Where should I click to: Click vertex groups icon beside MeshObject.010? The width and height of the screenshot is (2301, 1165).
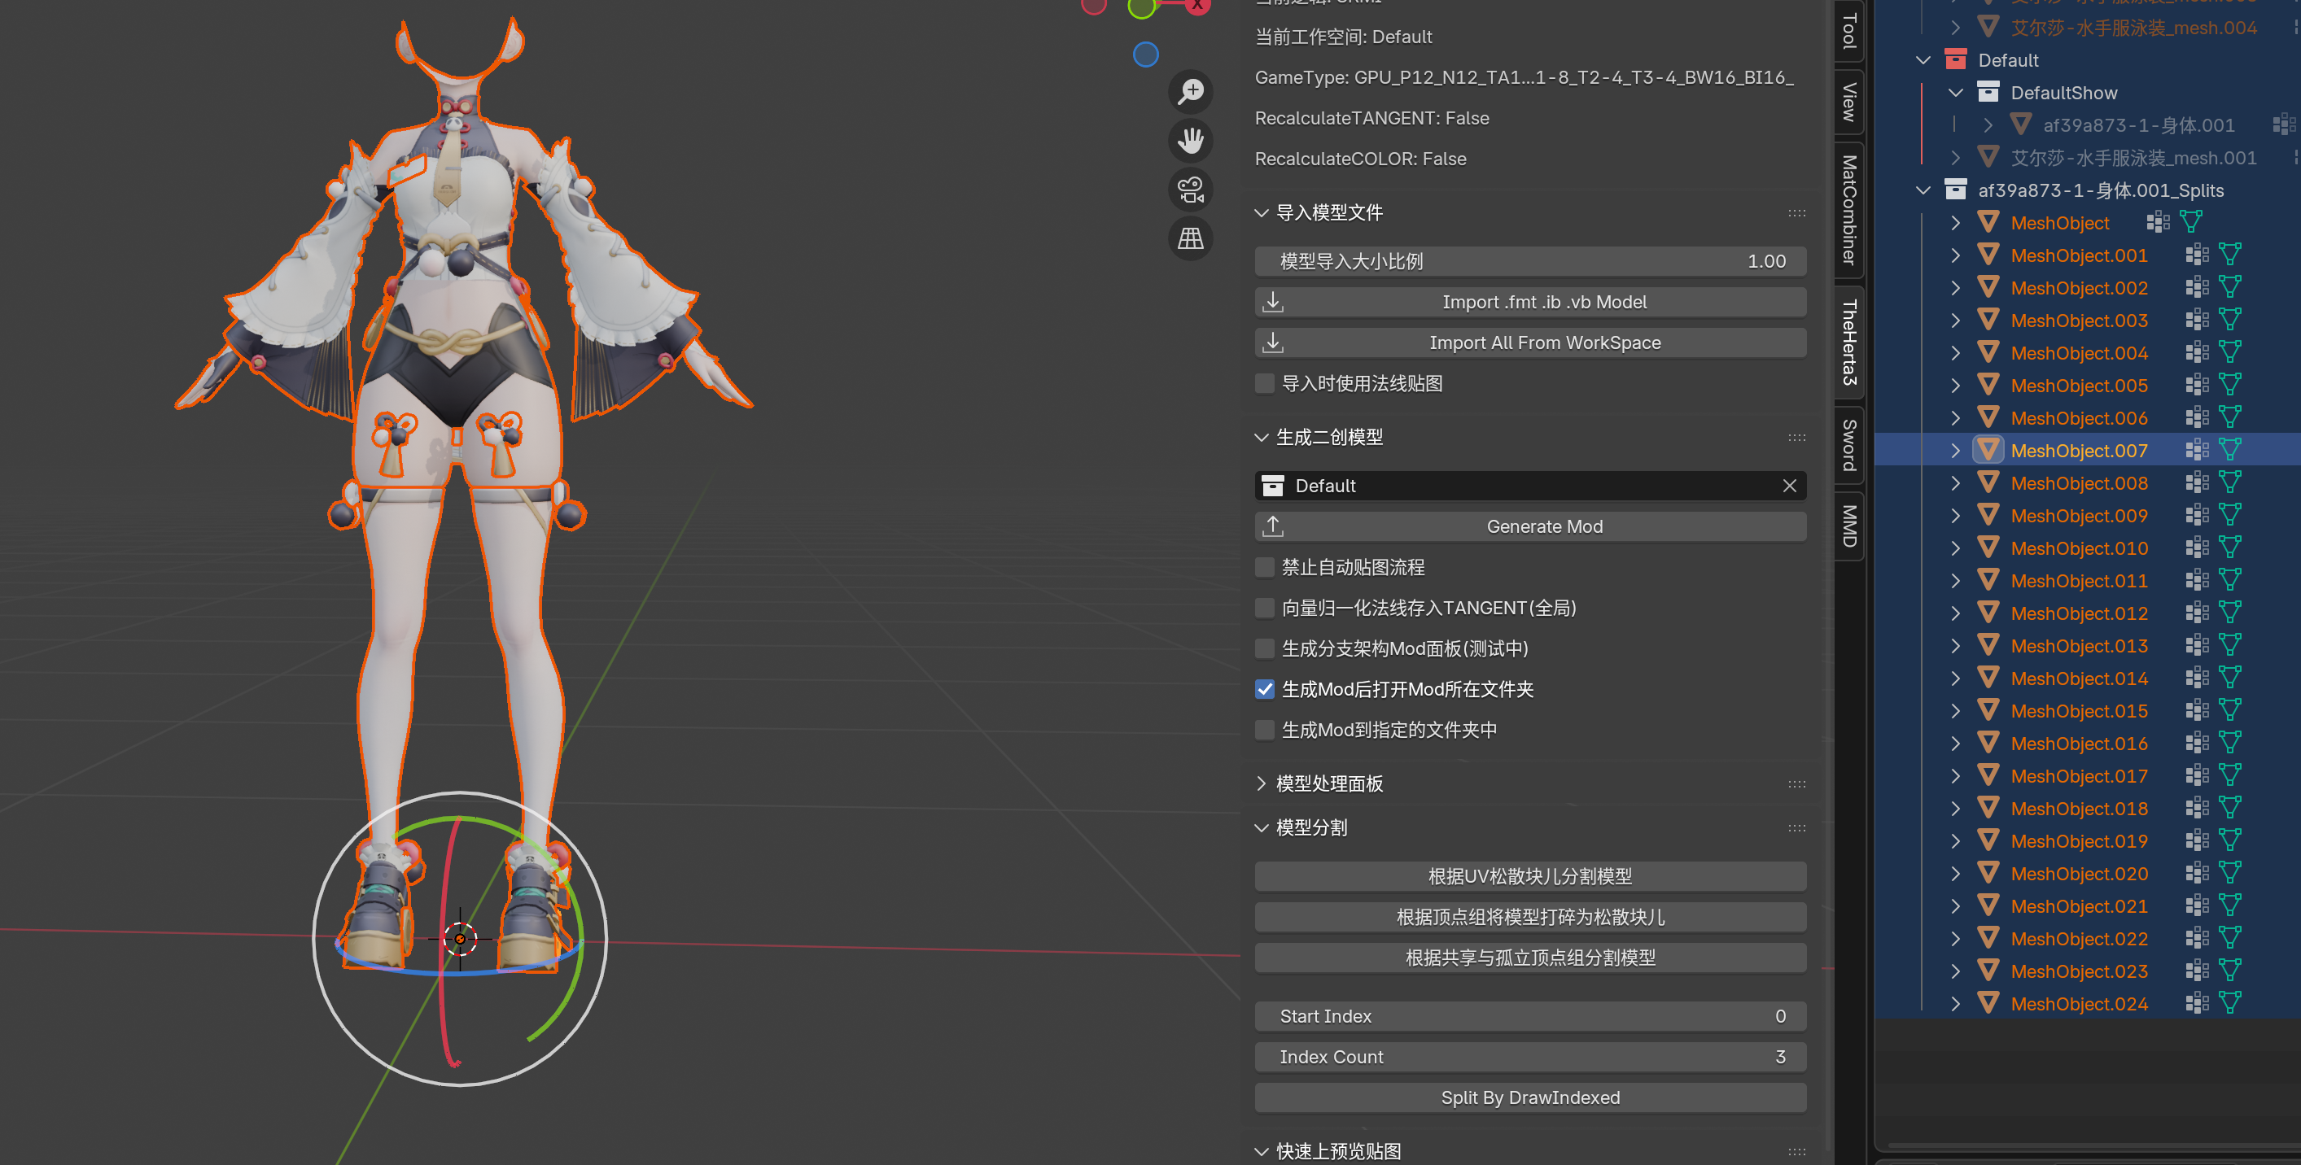2197,548
